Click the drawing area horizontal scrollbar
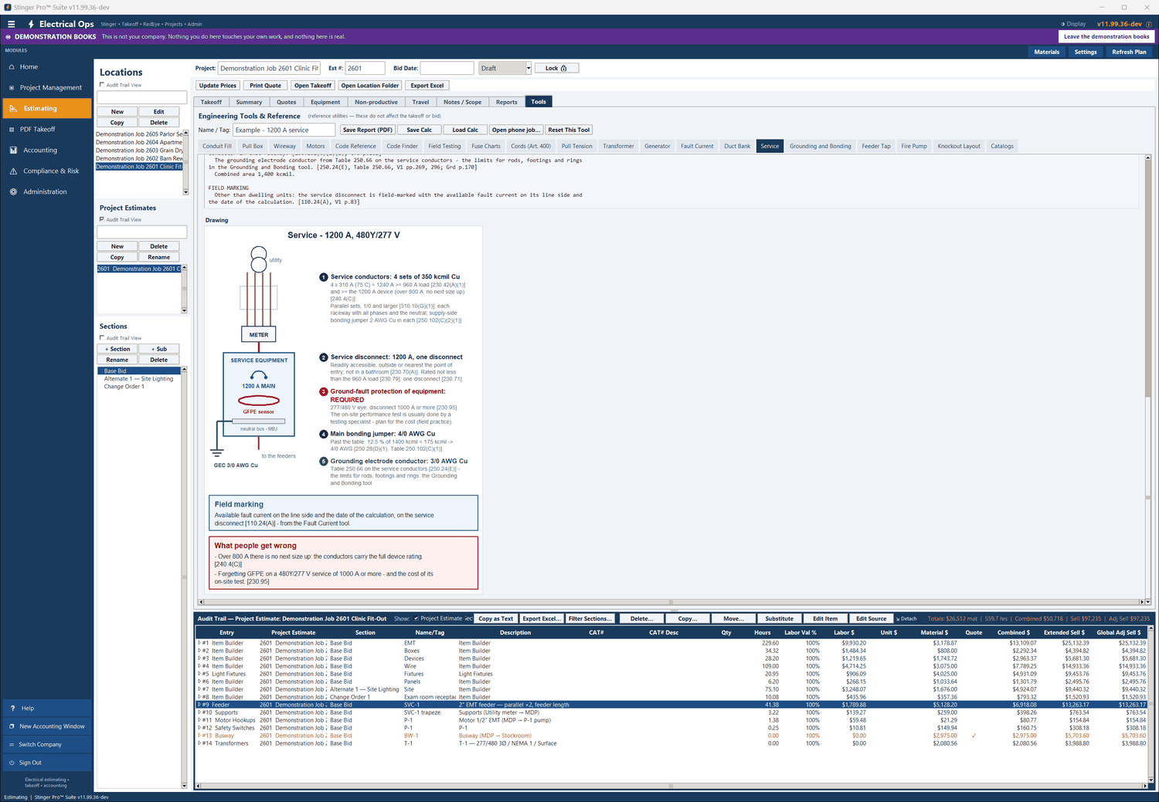This screenshot has height=802, width=1159. click(x=671, y=601)
